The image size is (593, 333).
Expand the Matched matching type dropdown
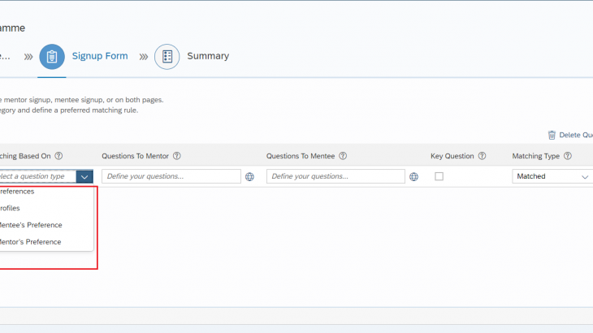(584, 176)
